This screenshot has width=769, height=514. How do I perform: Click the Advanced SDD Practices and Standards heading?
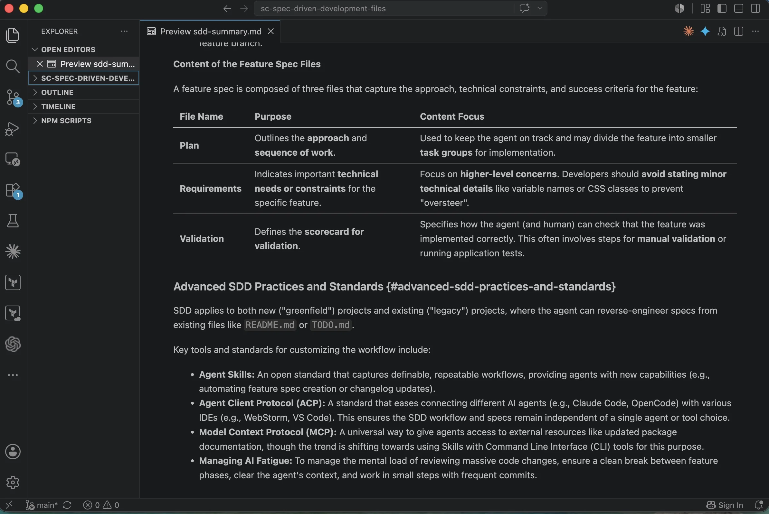point(394,287)
